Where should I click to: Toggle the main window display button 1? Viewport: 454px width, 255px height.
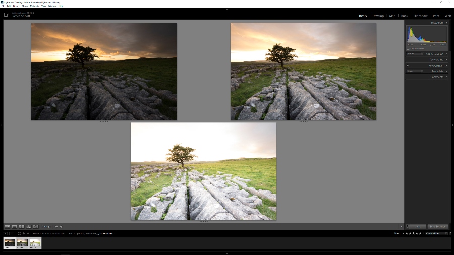(x=5, y=233)
